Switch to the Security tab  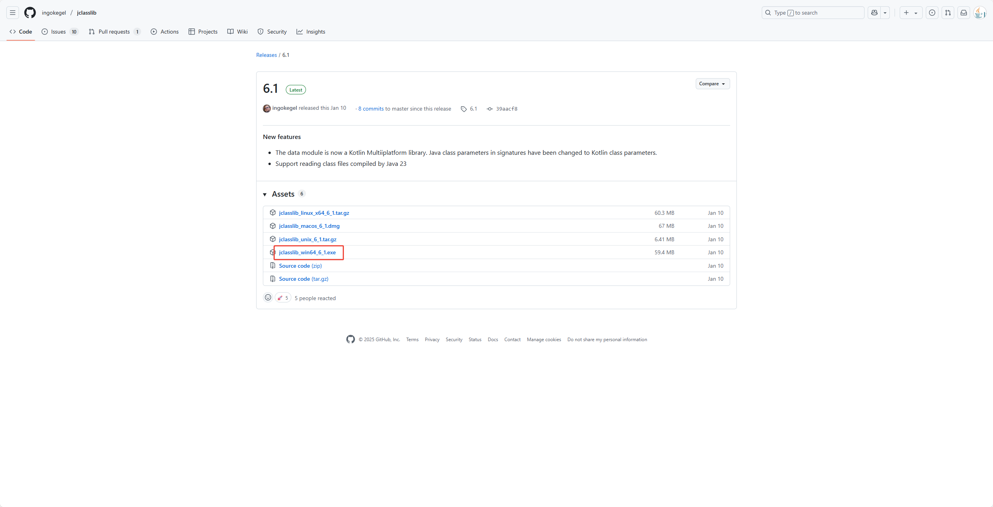(272, 32)
